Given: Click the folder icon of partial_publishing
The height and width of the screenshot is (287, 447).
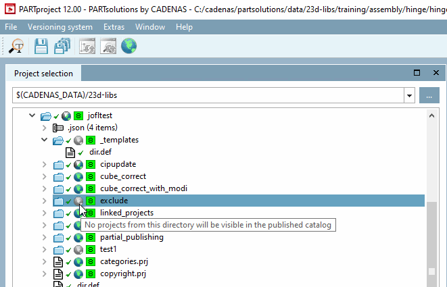Looking at the screenshot, I should coord(58,238).
